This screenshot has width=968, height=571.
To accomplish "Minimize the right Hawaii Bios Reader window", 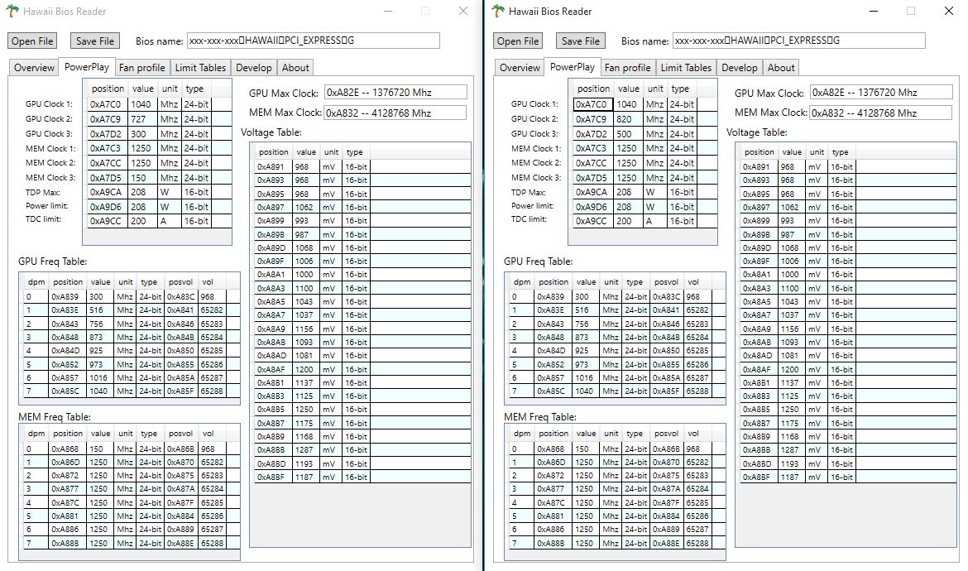I will point(873,12).
